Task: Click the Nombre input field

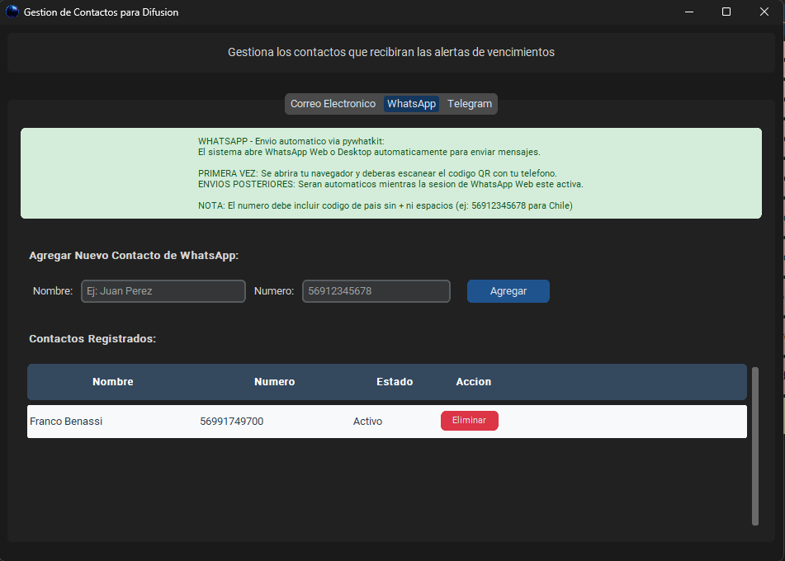Action: 163,291
